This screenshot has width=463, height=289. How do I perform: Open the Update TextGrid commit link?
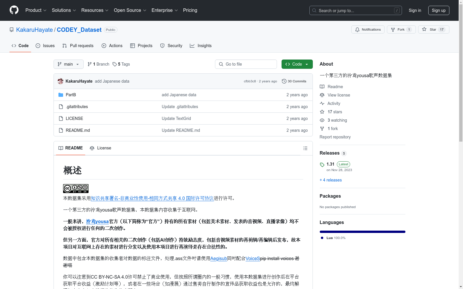point(176,118)
